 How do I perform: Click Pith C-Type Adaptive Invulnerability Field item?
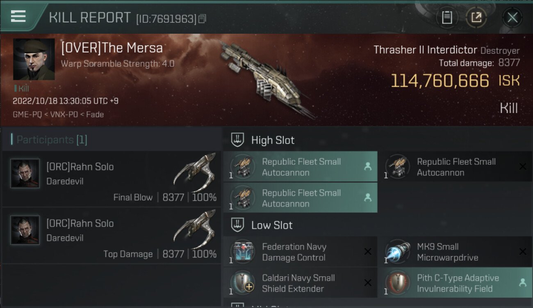click(x=458, y=283)
